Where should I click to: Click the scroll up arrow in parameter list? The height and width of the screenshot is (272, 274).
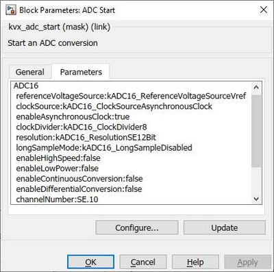click(256, 87)
